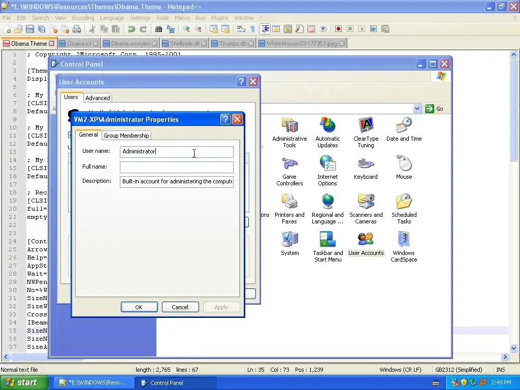The image size is (520, 390).
Task: Close the Thumbs.db document tab
Action: pos(251,44)
